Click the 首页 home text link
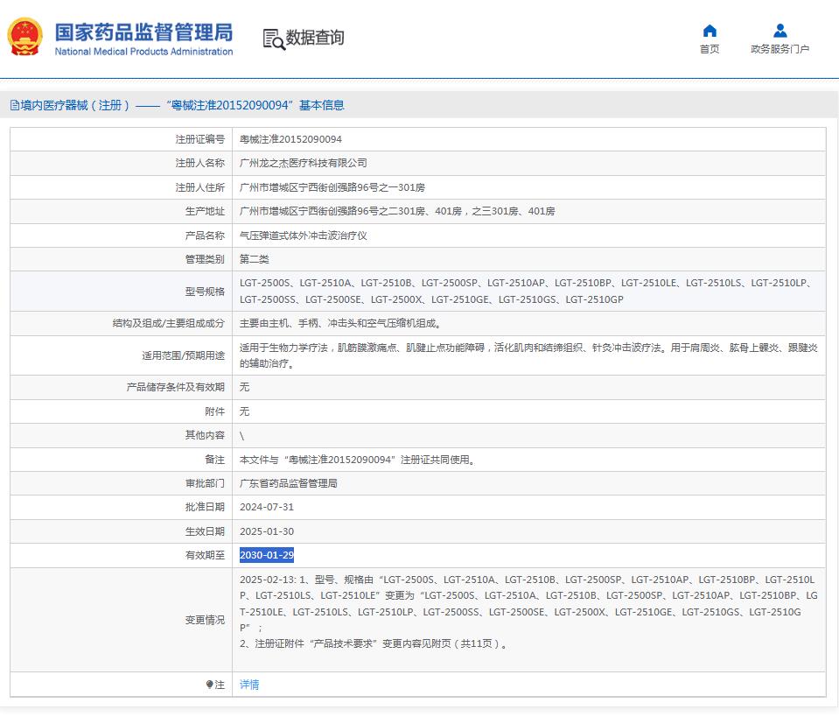The image size is (839, 724). pos(709,49)
